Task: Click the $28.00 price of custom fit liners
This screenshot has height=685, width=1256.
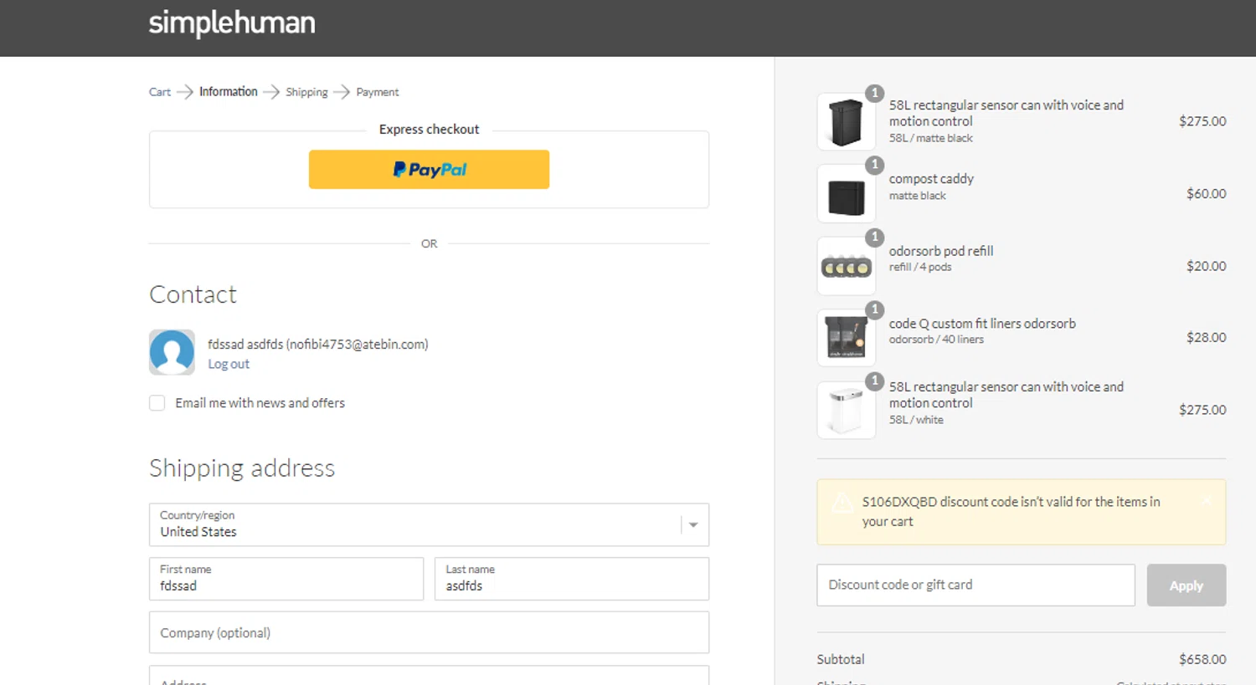Action: (x=1206, y=337)
